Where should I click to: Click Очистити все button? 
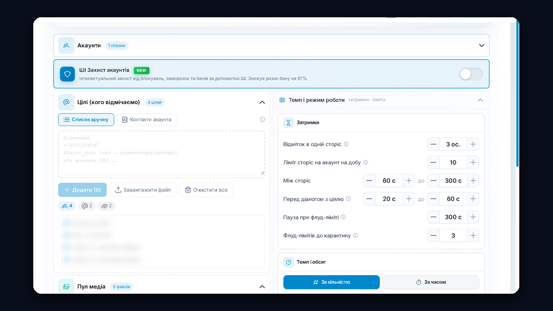click(206, 190)
